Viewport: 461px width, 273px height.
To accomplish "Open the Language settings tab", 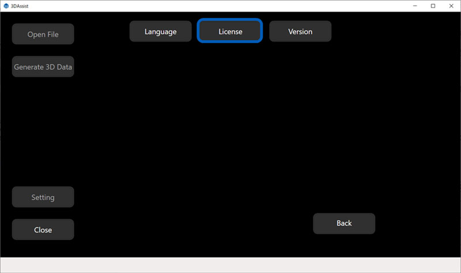I will point(160,32).
